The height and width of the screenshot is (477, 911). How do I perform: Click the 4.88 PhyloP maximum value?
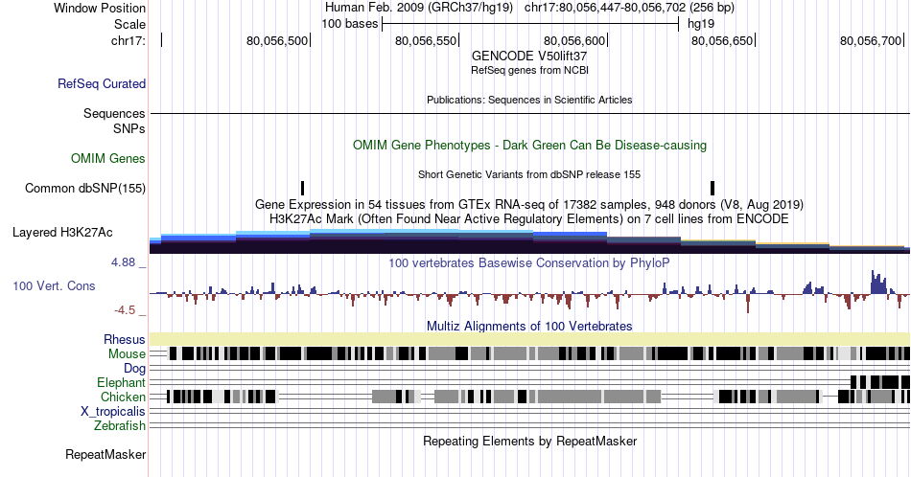(123, 262)
